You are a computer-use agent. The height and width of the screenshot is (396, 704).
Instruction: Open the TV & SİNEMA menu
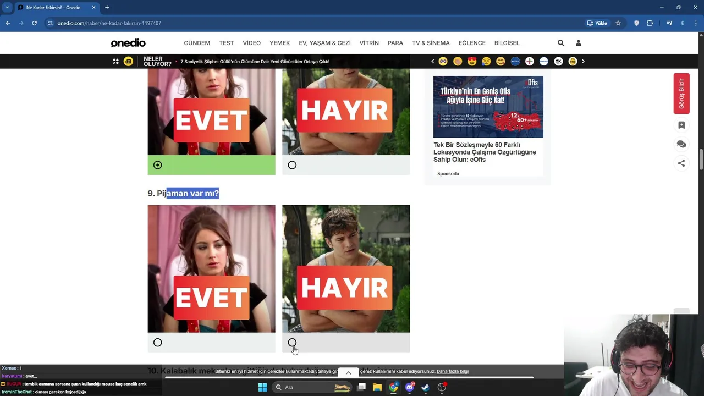[431, 43]
